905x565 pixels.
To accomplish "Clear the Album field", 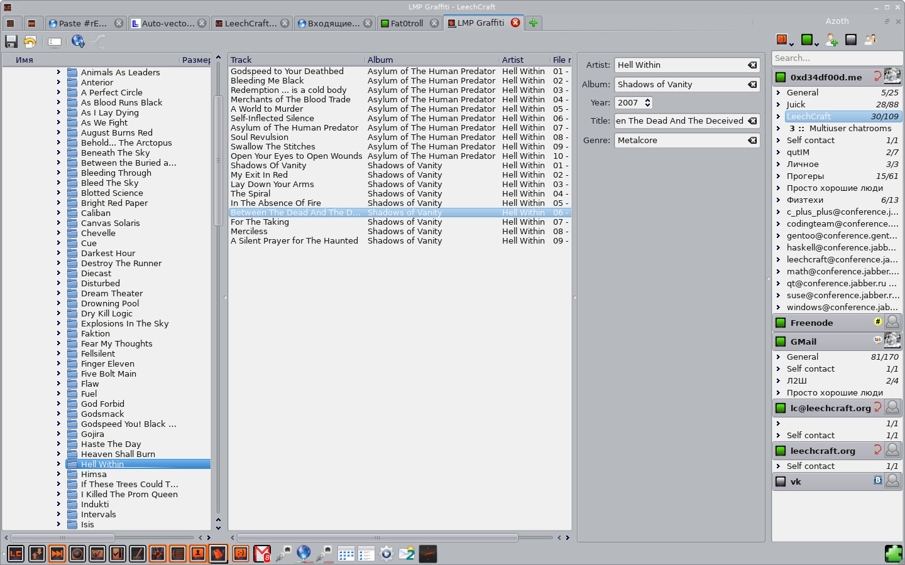I will (x=752, y=84).
